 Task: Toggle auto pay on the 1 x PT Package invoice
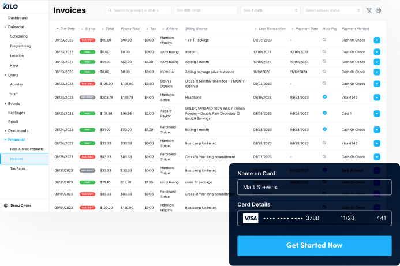click(324, 40)
